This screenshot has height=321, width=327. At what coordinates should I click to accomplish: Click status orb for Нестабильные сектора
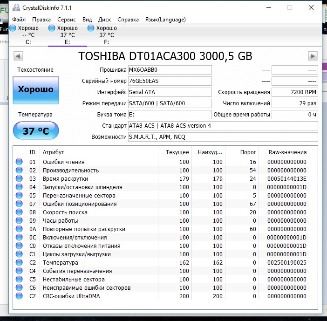tap(19, 279)
